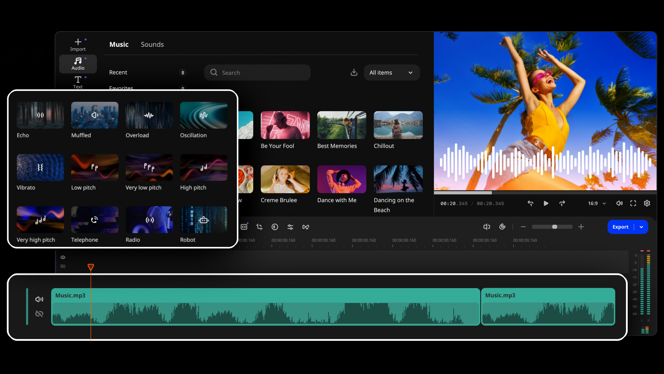The image size is (664, 374).
Task: Select the Music tab
Action: (119, 44)
